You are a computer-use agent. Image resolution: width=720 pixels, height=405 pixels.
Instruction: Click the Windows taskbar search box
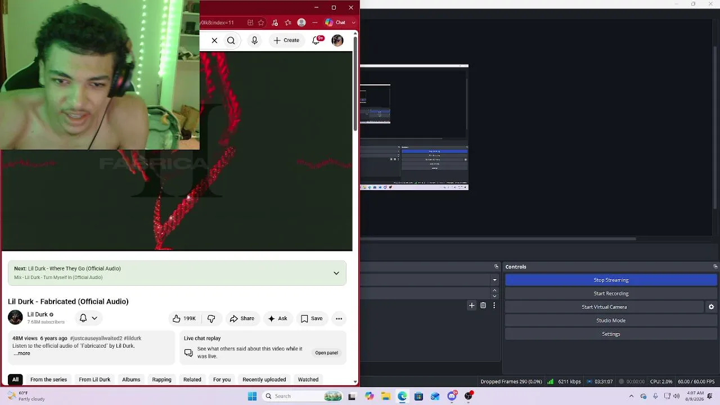pyautogui.click(x=303, y=396)
